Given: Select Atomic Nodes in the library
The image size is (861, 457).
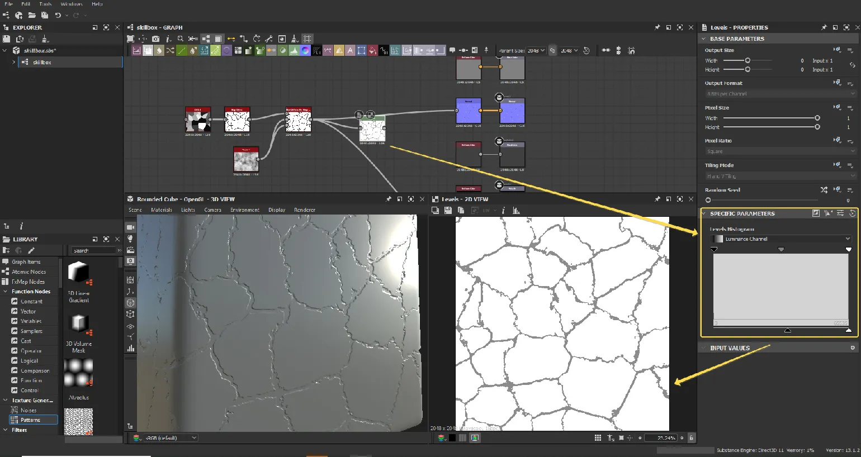Looking at the screenshot, I should pos(29,272).
